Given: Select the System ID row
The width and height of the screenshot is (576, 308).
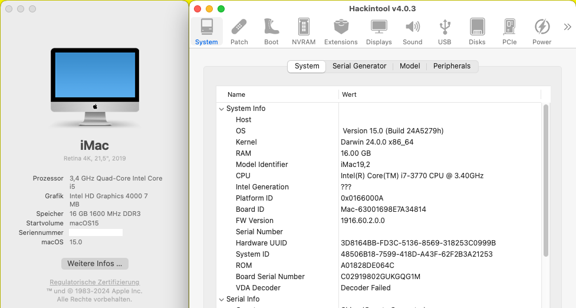Looking at the screenshot, I should pyautogui.click(x=380, y=254).
